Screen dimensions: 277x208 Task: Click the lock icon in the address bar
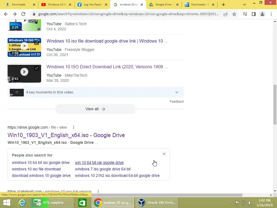34,14
